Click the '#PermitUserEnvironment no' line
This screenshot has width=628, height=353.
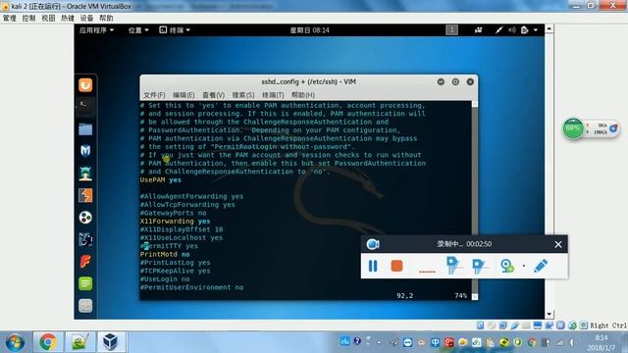pos(191,287)
